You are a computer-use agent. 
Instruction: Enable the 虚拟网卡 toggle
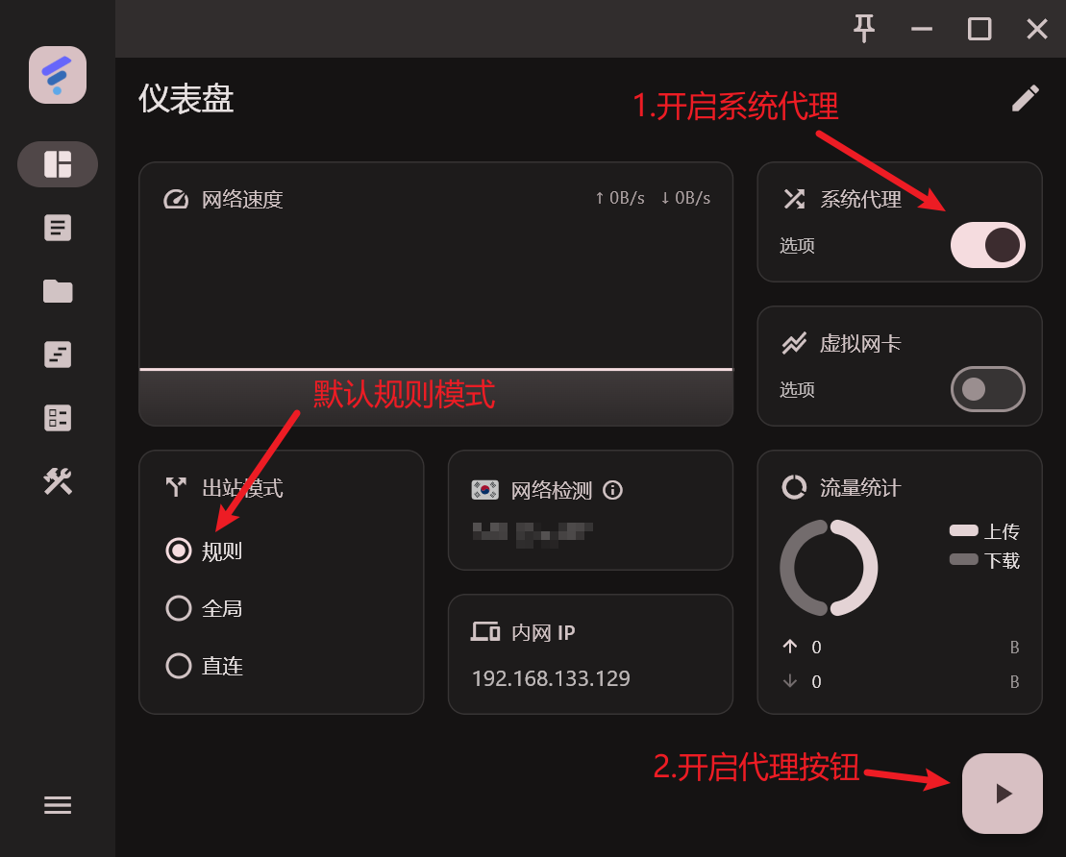[x=988, y=389]
